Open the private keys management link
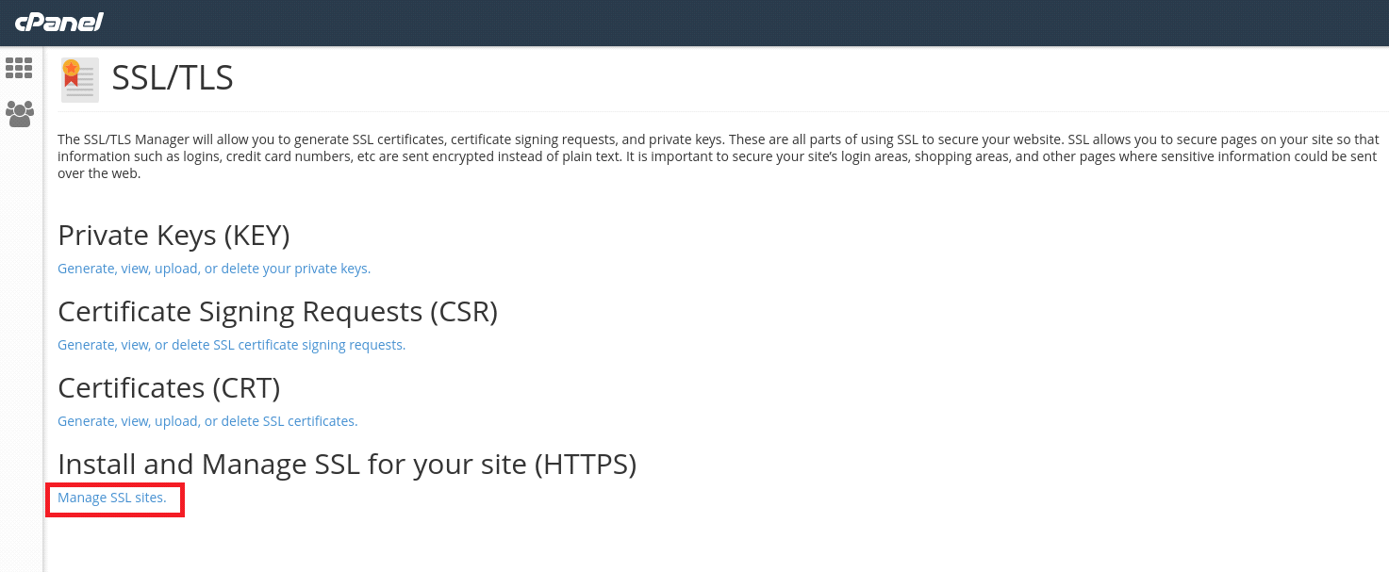1389x572 pixels. [x=214, y=269]
